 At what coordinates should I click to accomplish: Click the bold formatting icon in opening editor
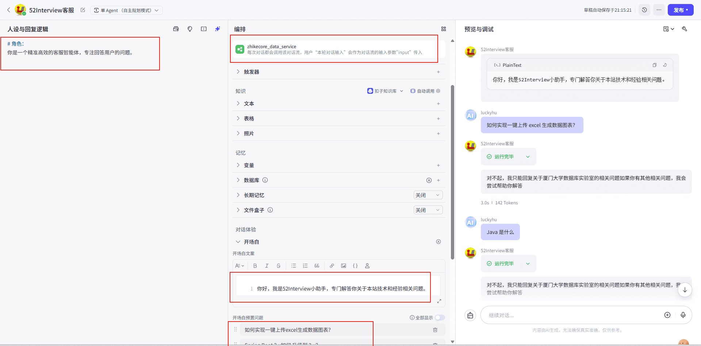tap(255, 266)
